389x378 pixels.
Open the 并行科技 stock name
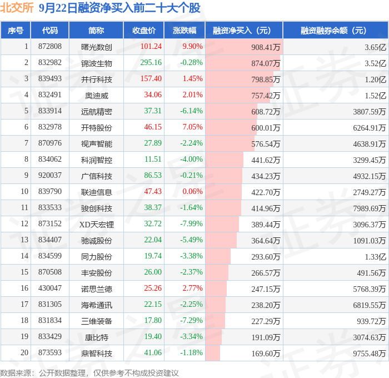click(x=96, y=79)
